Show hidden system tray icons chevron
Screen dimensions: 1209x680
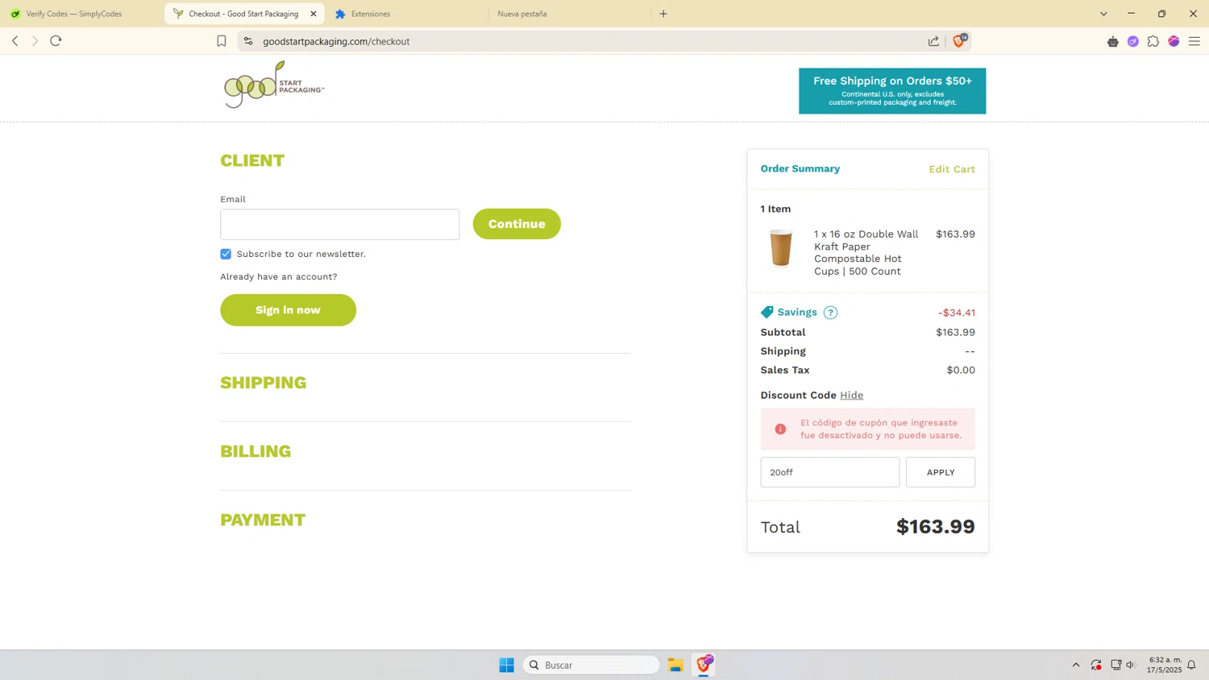click(1076, 665)
